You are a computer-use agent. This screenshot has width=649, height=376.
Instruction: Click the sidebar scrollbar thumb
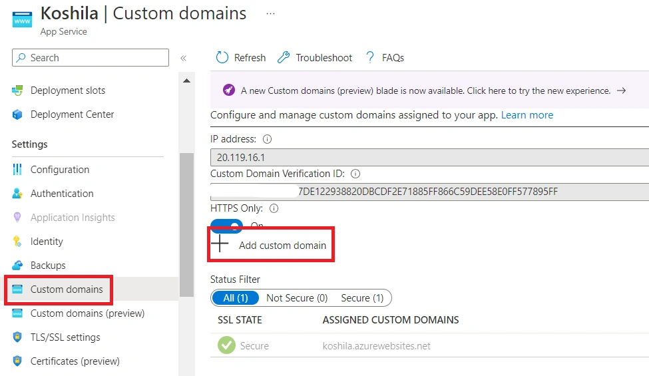point(186,225)
